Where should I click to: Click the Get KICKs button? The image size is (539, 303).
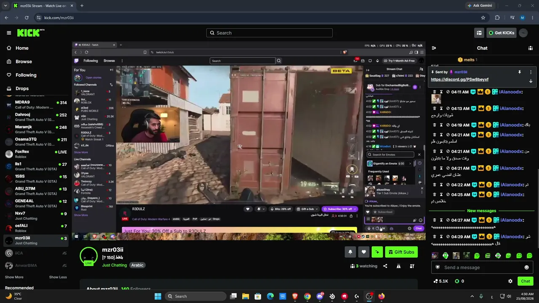pyautogui.click(x=501, y=33)
